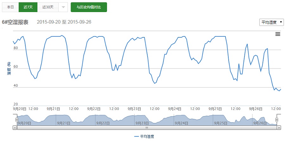Click the scrollbar right arrow button
Screen dimensions: 285x141
click(x=279, y=128)
